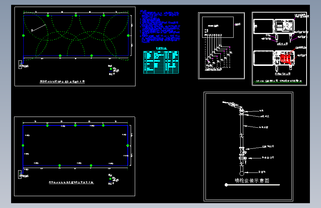Select the manual valve below the solenoid valve

pos(243,158)
